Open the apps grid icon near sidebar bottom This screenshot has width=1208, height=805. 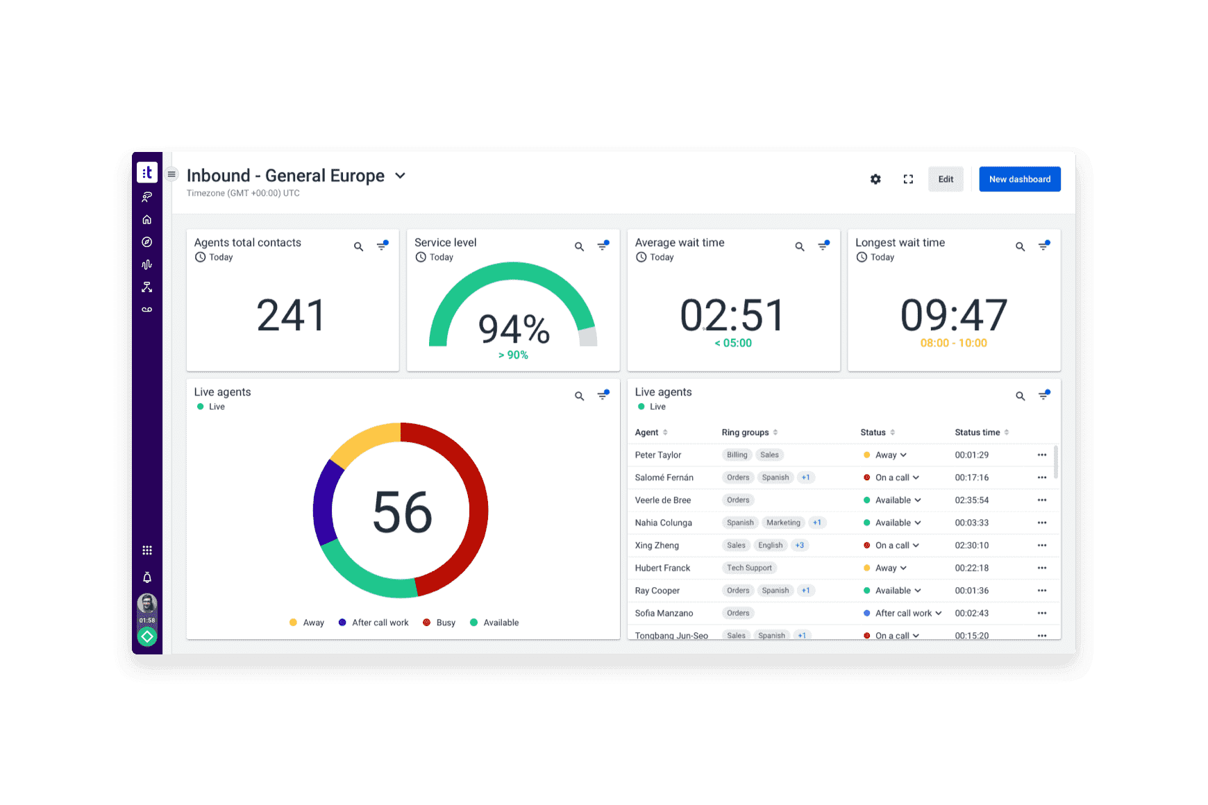pyautogui.click(x=147, y=550)
